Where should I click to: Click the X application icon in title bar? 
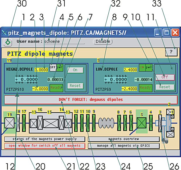pyautogui.click(x=4, y=33)
